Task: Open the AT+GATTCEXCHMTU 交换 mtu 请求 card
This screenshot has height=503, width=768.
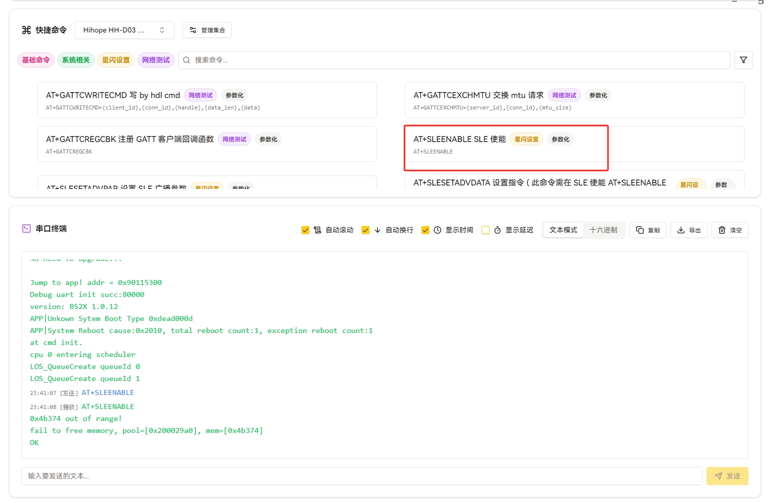Action: (574, 100)
